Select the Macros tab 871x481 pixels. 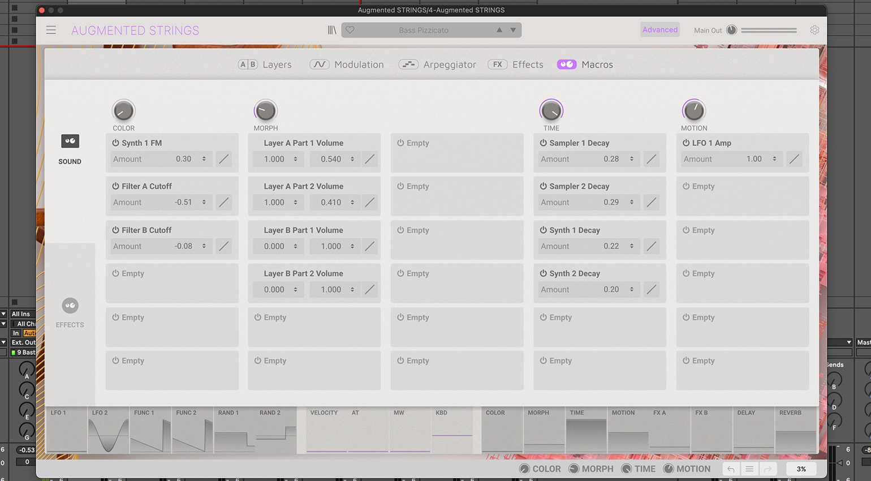pos(585,65)
